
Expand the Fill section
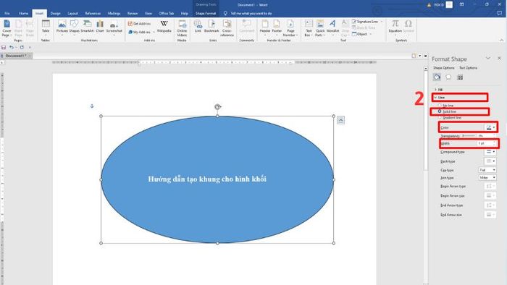coord(439,90)
